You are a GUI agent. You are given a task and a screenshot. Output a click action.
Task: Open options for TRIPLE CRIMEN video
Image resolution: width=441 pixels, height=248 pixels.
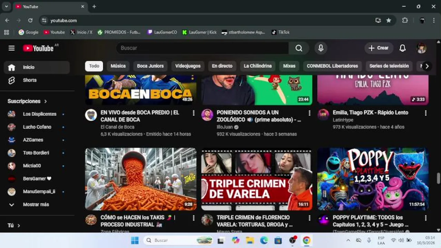click(310, 218)
